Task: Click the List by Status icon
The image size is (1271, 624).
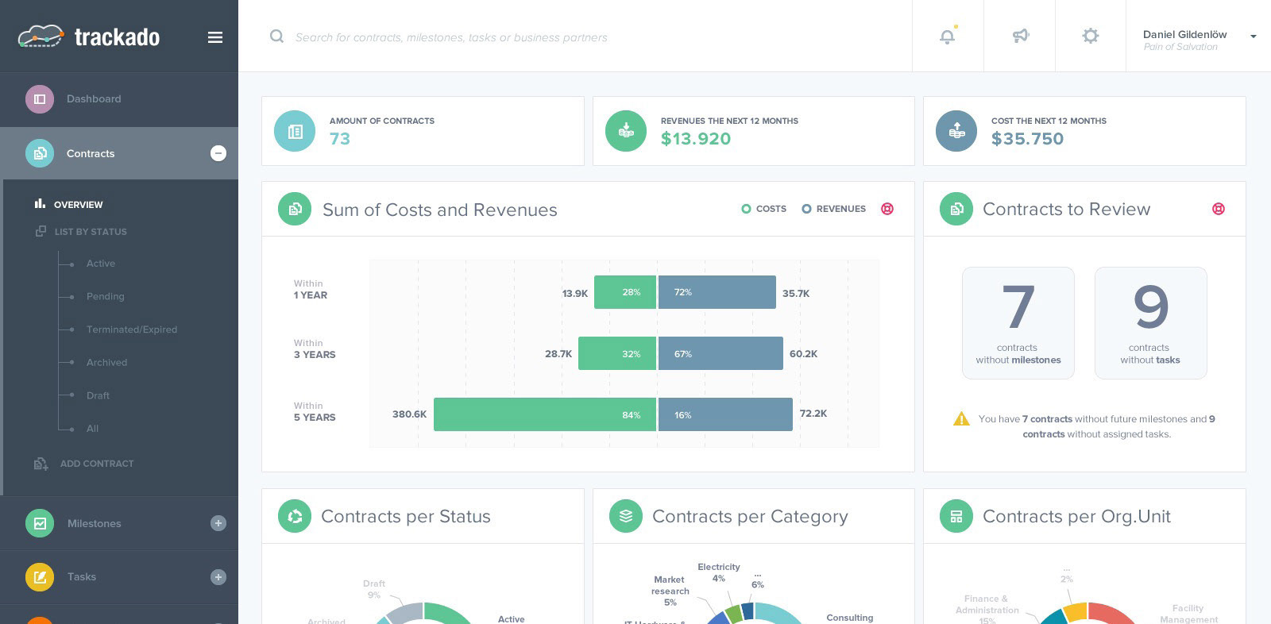Action: (x=41, y=231)
